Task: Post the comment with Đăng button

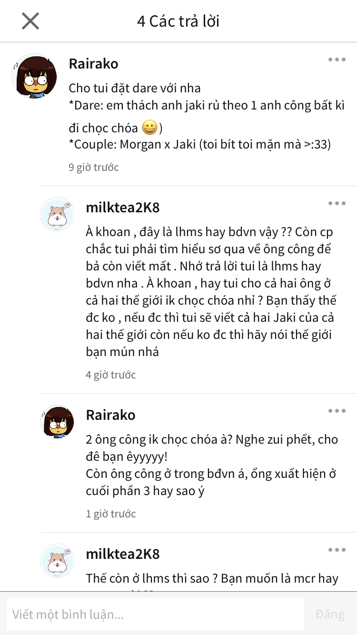Action: pyautogui.click(x=330, y=614)
